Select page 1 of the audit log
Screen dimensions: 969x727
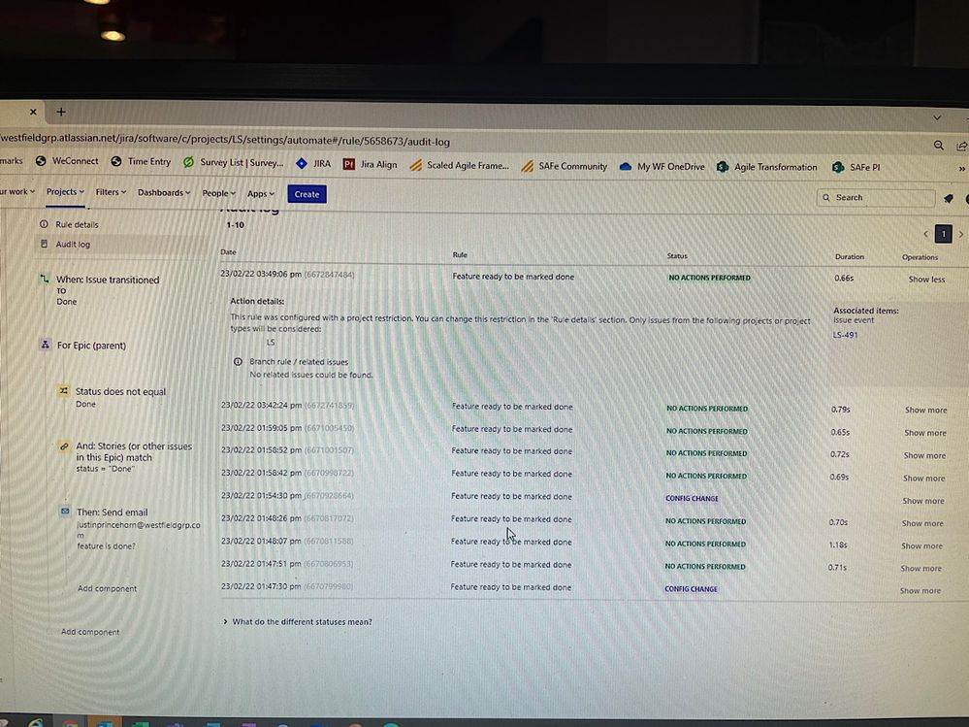coord(943,234)
